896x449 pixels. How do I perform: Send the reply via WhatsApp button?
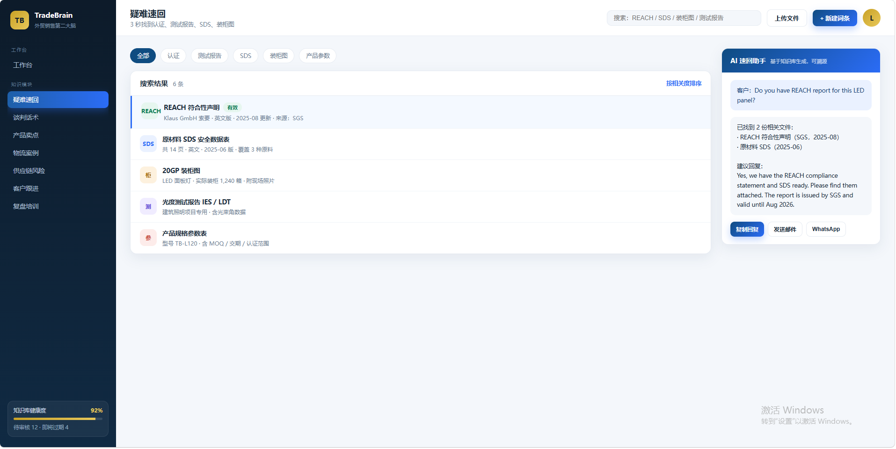[x=826, y=229]
